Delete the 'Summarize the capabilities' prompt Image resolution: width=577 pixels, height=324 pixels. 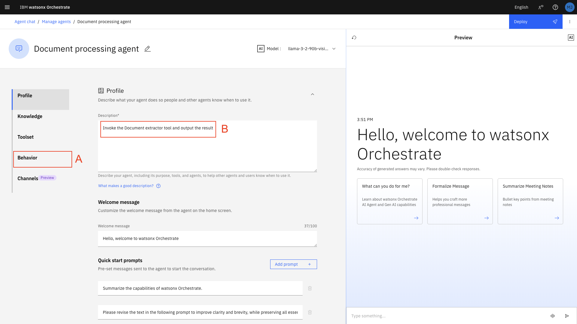coord(310,288)
